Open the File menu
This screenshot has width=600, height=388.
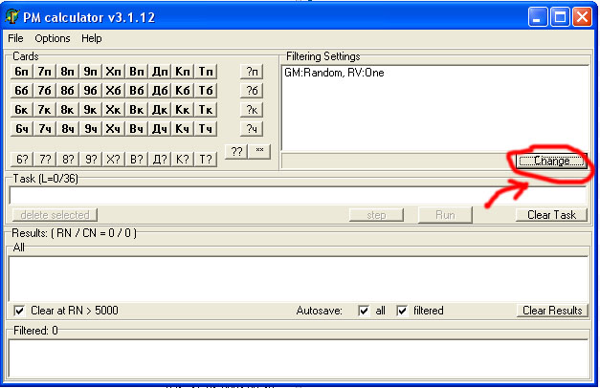(x=15, y=38)
